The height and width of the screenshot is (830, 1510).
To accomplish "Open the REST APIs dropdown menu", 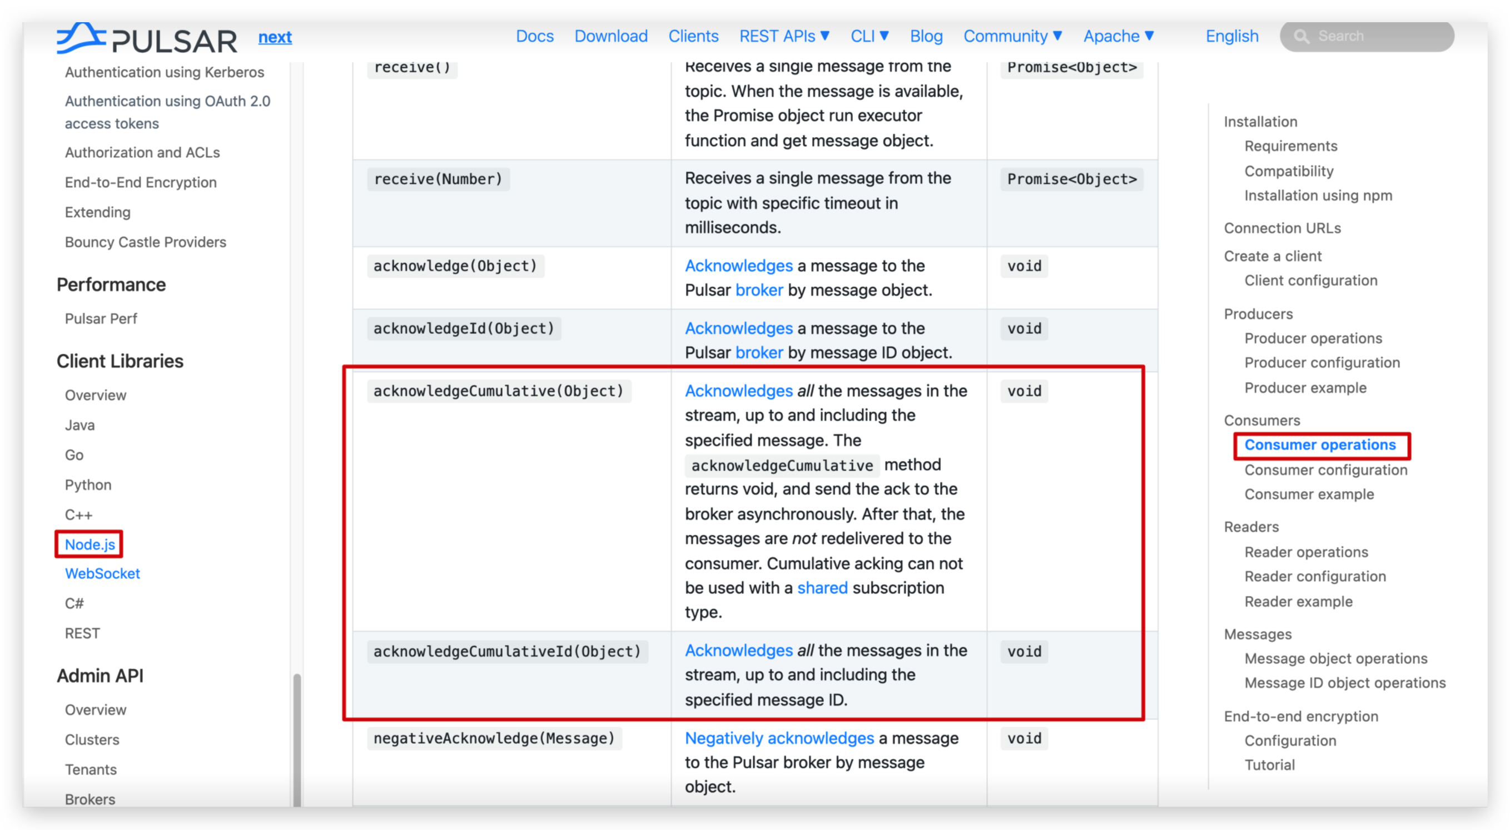I will pyautogui.click(x=784, y=36).
